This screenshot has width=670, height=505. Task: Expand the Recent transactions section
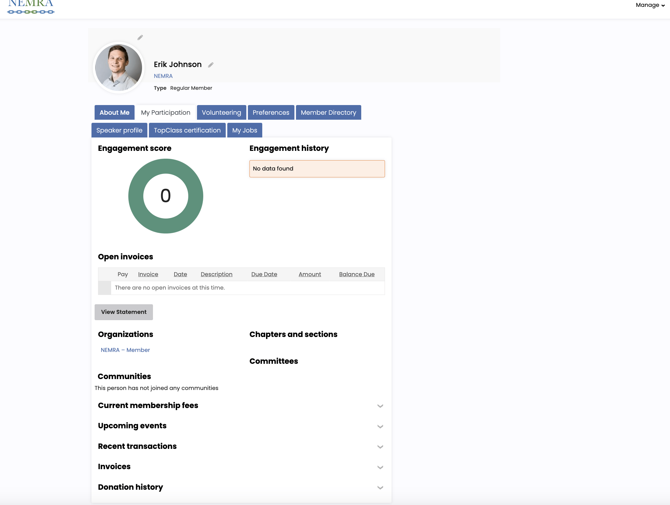(x=380, y=447)
